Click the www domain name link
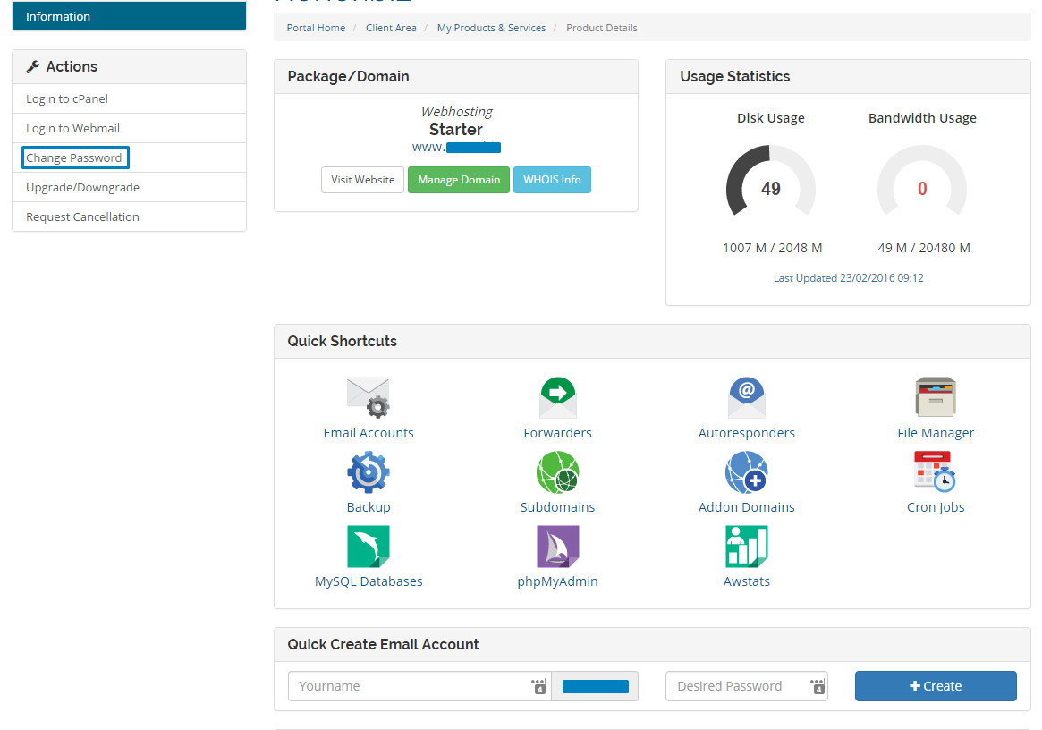1042x730 pixels. pos(456,147)
